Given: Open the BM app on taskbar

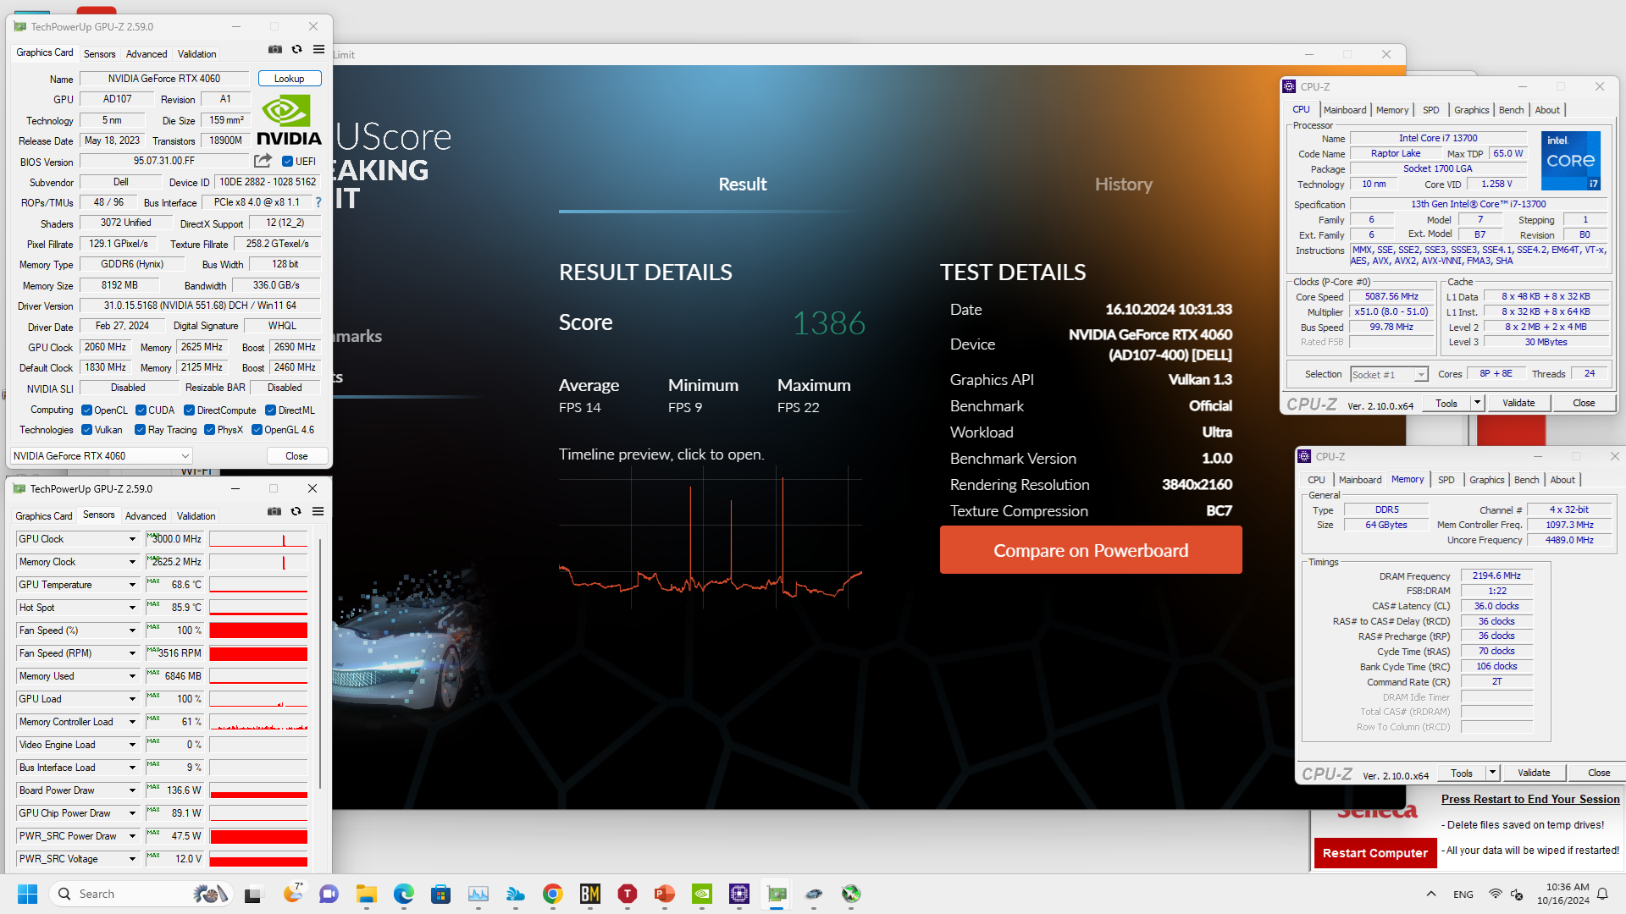Looking at the screenshot, I should point(590,894).
